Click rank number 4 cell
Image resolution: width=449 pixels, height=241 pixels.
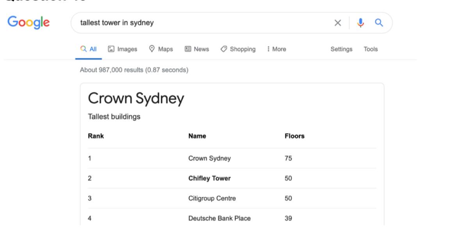[x=90, y=218]
